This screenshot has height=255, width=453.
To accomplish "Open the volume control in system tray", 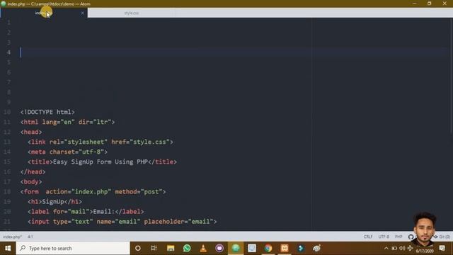I will (x=402, y=249).
